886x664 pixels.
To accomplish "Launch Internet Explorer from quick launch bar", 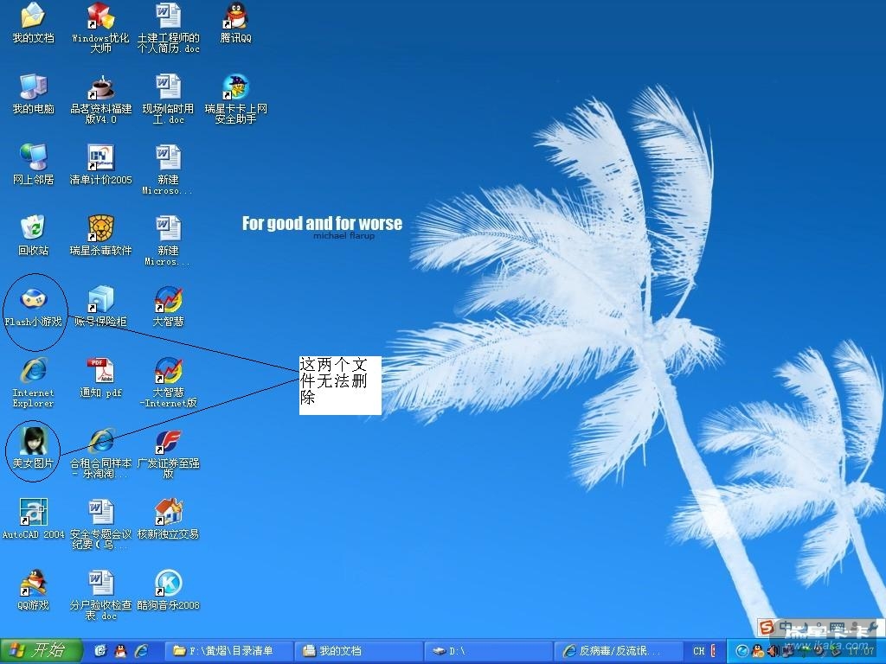I will pyautogui.click(x=140, y=650).
